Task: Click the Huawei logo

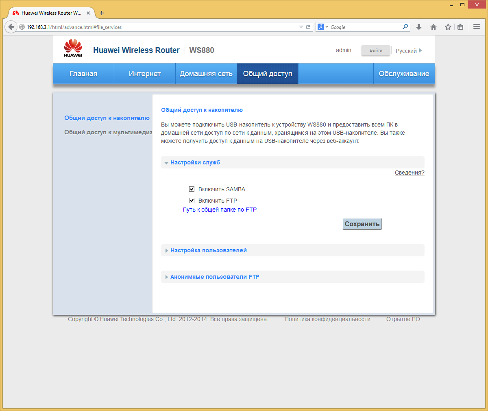Action: click(73, 48)
